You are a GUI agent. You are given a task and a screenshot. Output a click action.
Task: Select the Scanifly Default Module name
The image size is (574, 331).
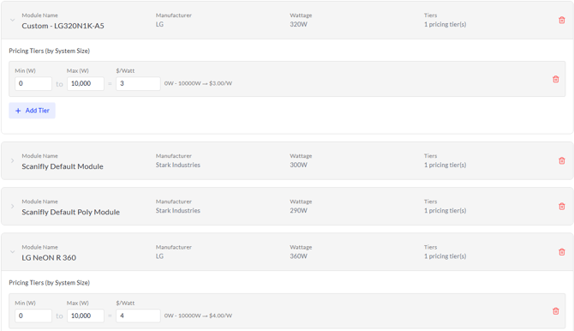tap(63, 166)
